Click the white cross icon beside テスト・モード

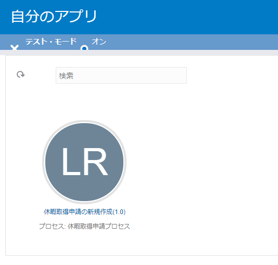click(15, 47)
